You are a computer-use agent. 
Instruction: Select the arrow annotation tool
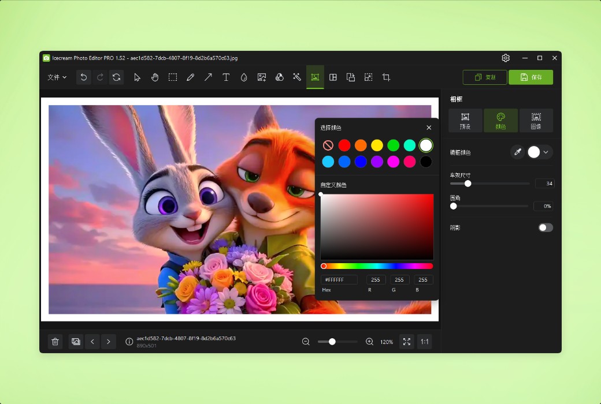pos(208,77)
